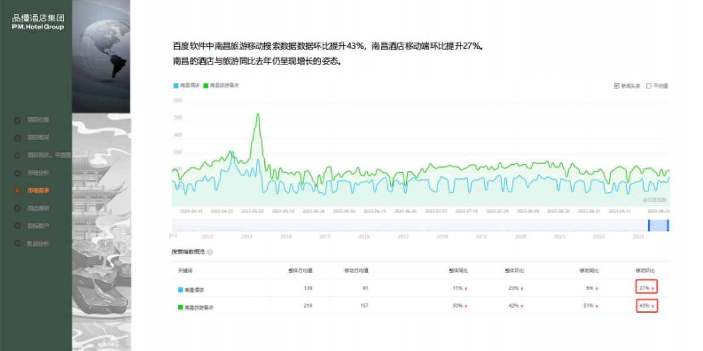
Task: Click the red up arrow beside 27%
Action: pyautogui.click(x=653, y=288)
